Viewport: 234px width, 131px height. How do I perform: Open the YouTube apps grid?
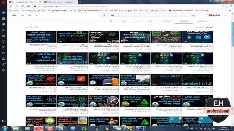pyautogui.click(x=29, y=15)
